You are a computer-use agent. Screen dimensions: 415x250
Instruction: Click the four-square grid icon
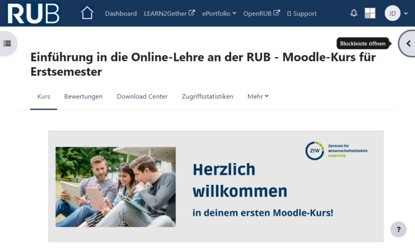point(370,13)
